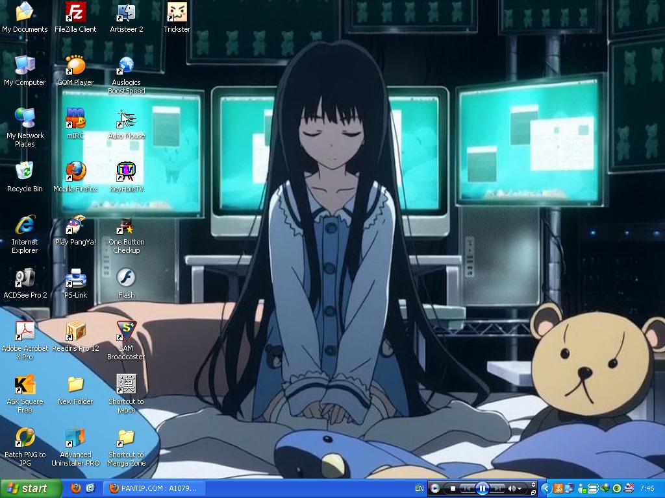This screenshot has width=665, height=498.
Task: Click the stacked-windows tray icon
Action: 593,489
